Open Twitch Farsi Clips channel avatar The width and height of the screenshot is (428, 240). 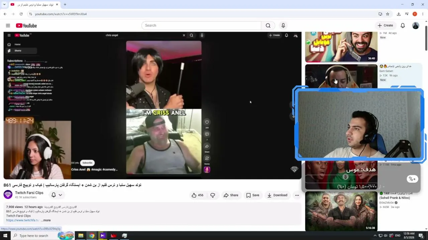point(8,195)
